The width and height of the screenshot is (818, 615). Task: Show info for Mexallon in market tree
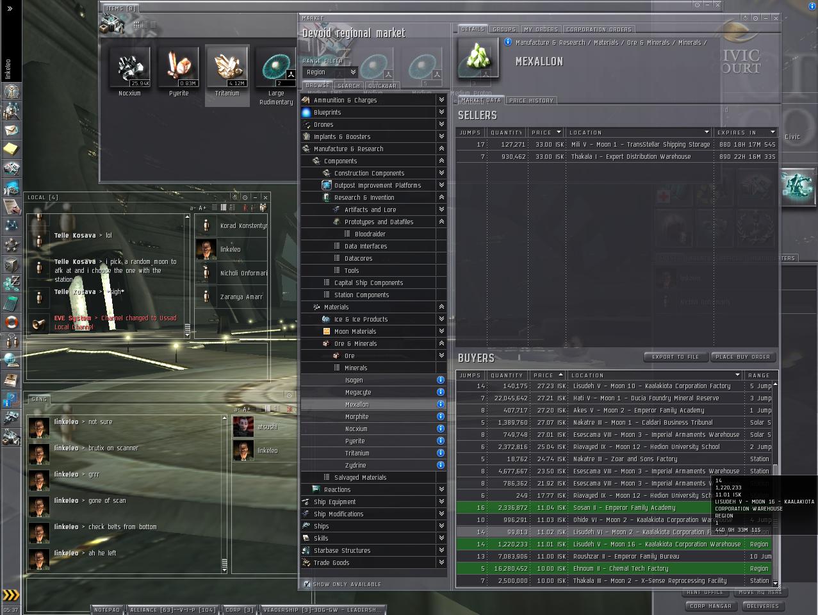point(440,404)
